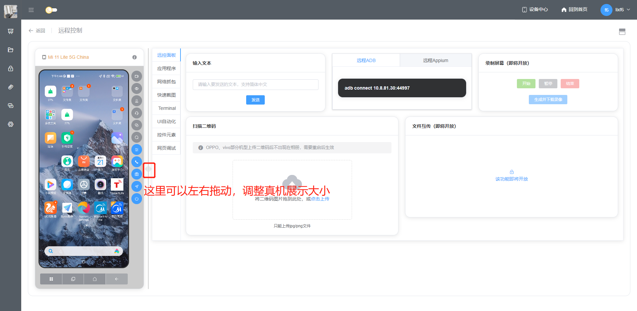
Task: Select the 网页调试 tab
Action: point(167,148)
